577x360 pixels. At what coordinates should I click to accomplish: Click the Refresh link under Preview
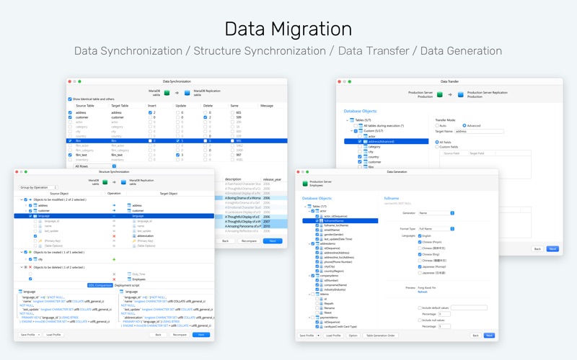coord(423,292)
